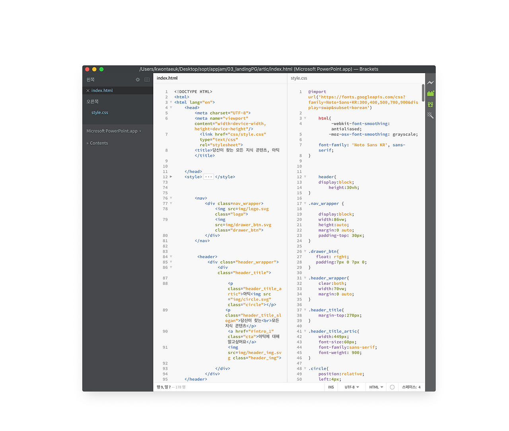Click the indentation size value 4
Viewport: 509px width, 431px height.
420,387
